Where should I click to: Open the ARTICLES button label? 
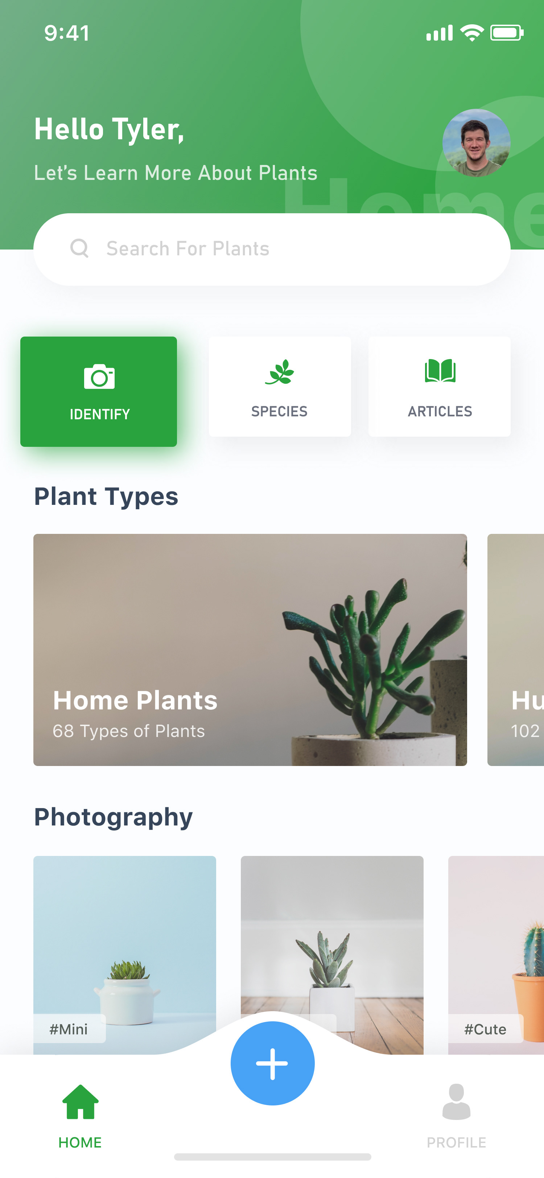440,412
